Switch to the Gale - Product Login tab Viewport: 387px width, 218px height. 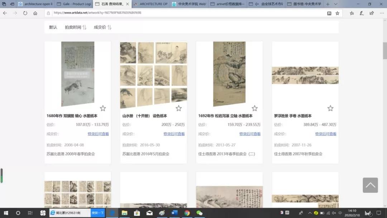point(75,4)
